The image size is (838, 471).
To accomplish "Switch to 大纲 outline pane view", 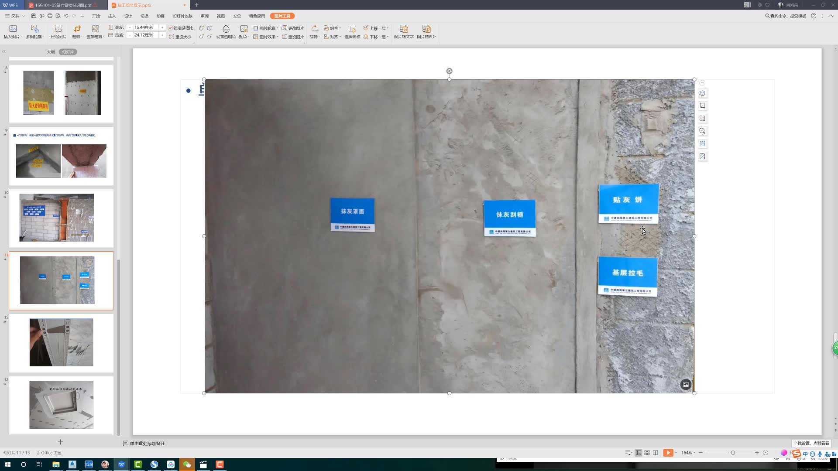I will coord(51,52).
